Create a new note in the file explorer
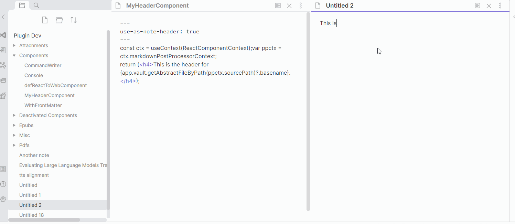This screenshot has height=224, width=515. (44, 20)
